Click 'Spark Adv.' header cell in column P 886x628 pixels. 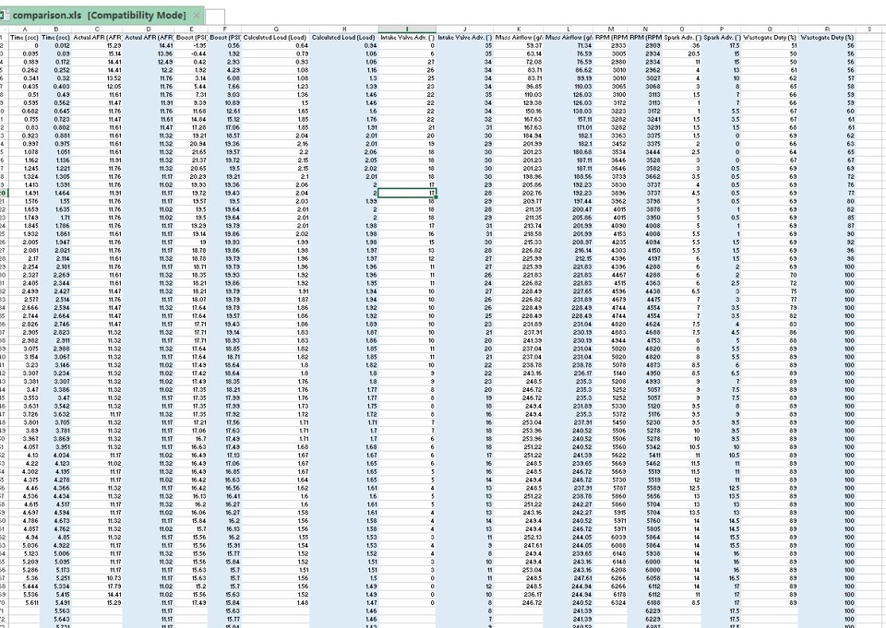click(x=722, y=37)
